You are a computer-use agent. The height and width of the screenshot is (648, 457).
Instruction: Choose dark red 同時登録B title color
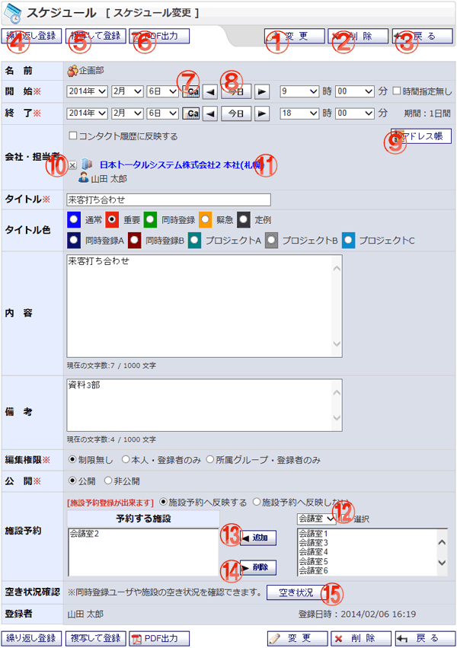click(x=134, y=240)
